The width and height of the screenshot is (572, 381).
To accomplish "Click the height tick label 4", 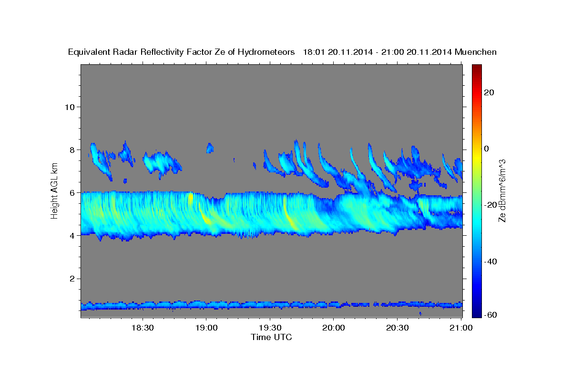I will (x=71, y=235).
